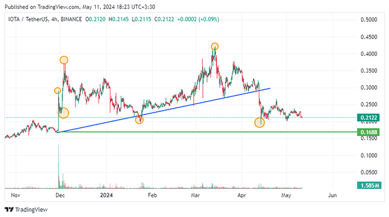Select the high value H0.2145

pos(118,19)
